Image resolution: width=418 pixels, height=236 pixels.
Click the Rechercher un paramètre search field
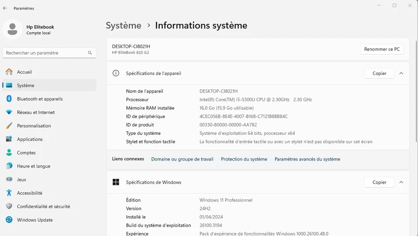(x=49, y=53)
